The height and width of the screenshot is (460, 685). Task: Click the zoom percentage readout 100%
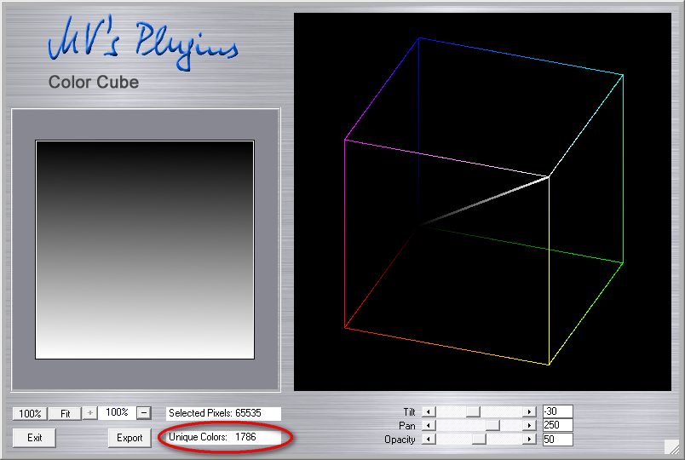[x=117, y=412]
